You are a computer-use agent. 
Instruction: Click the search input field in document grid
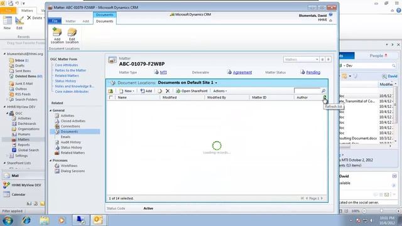click(x=307, y=90)
